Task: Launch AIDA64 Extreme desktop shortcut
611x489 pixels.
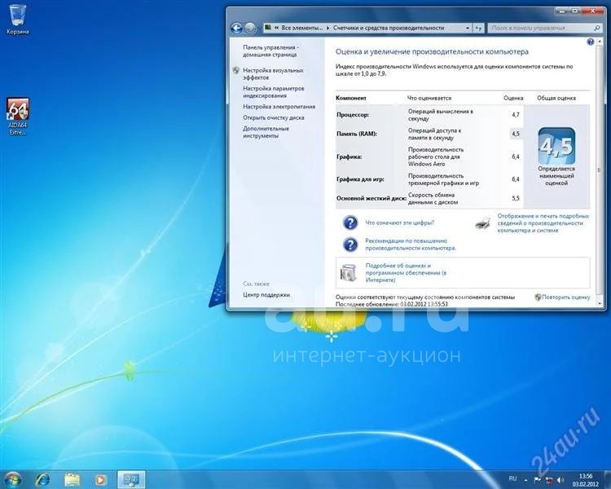Action: pyautogui.click(x=18, y=117)
